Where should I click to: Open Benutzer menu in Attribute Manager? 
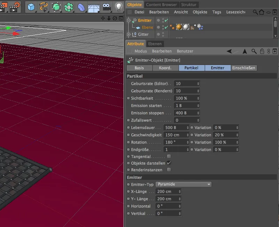[x=185, y=51]
